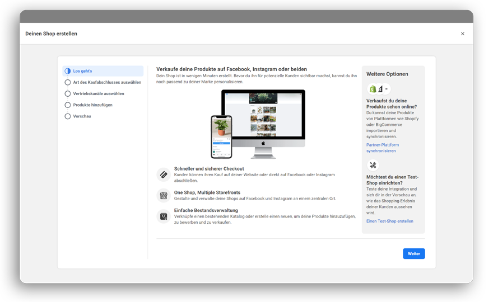Click the Weitere Optionen heading

click(x=387, y=74)
